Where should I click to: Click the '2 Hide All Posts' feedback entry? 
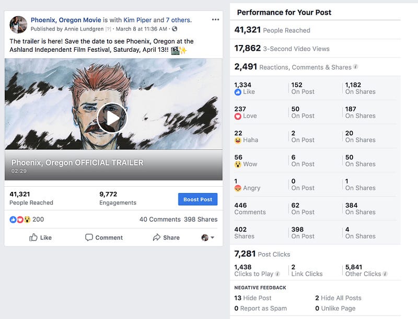point(338,298)
